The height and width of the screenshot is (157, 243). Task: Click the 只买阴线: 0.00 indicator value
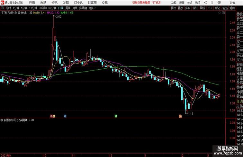[x=25, y=120]
